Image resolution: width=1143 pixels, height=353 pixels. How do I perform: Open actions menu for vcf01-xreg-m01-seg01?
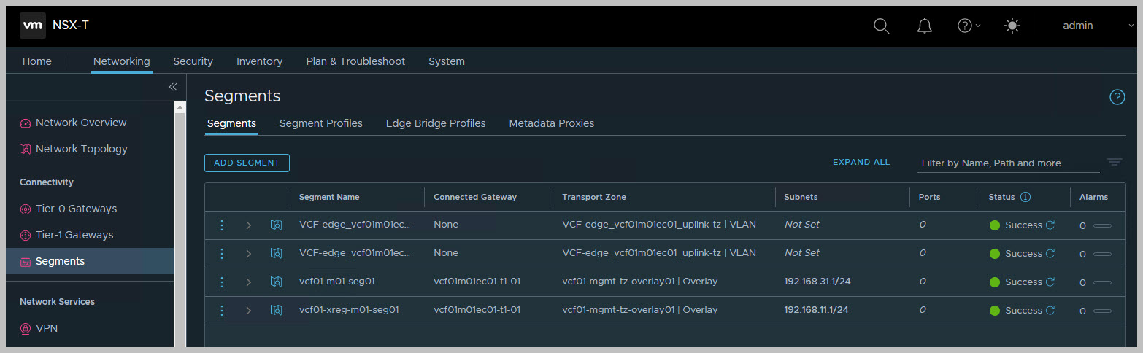click(222, 310)
